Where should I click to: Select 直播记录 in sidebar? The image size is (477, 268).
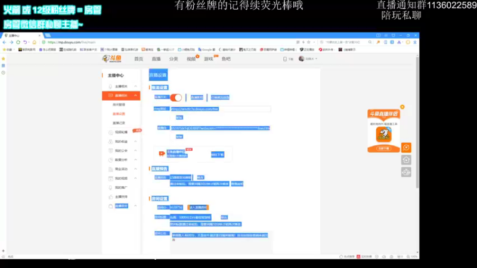pyautogui.click(x=119, y=123)
